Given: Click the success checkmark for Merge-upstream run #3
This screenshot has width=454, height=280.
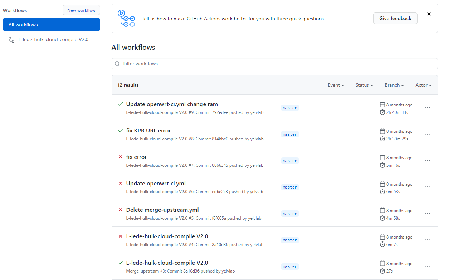Looking at the screenshot, I should (121, 263).
